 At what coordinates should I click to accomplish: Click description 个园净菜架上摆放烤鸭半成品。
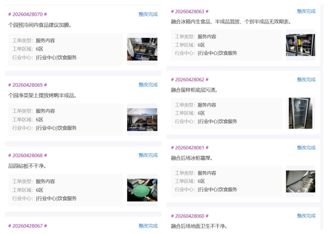click(x=42, y=96)
